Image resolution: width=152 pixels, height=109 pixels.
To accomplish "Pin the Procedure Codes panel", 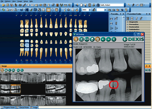I will coord(147,14).
